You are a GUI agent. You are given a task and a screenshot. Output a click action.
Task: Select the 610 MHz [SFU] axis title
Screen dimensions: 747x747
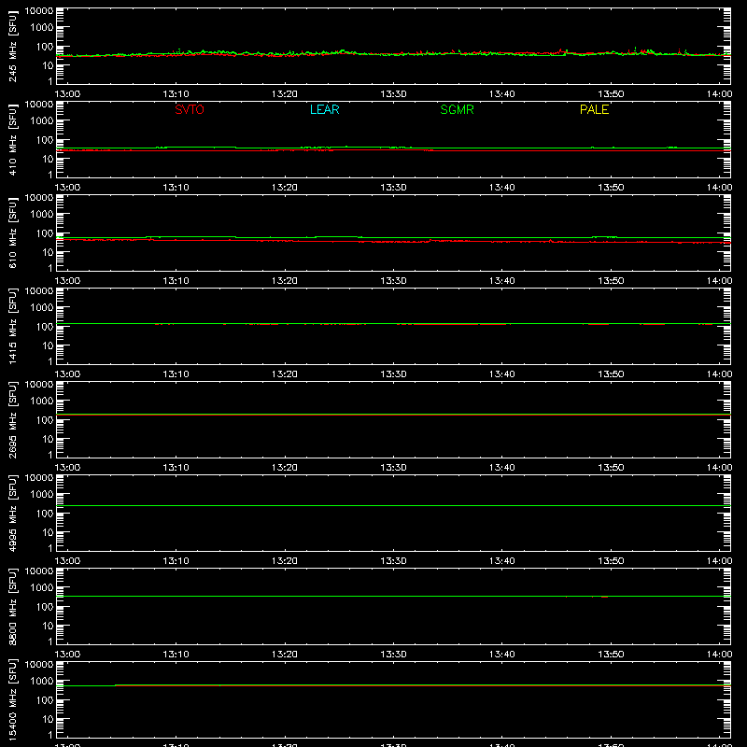tap(13, 233)
